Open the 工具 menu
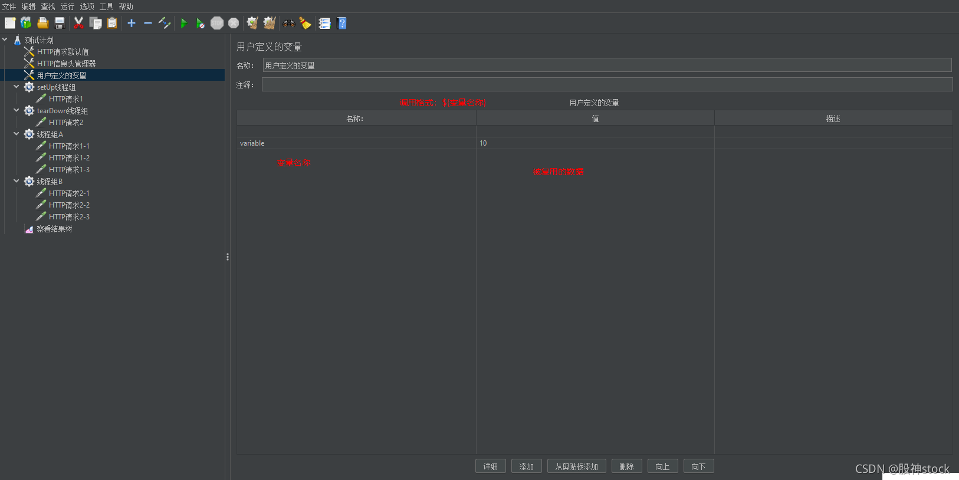This screenshot has height=480, width=959. [x=106, y=6]
